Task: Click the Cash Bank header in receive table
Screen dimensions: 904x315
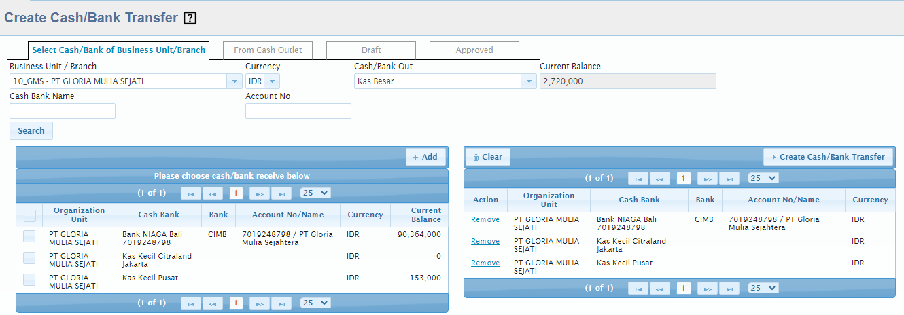Action: tap(159, 215)
